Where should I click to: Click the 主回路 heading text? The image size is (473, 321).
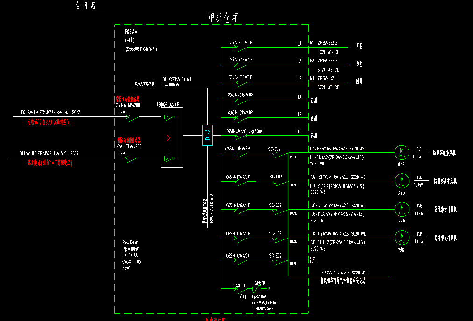click(85, 6)
